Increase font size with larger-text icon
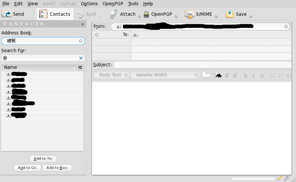Screen dimensions: 296x182 [235, 75]
